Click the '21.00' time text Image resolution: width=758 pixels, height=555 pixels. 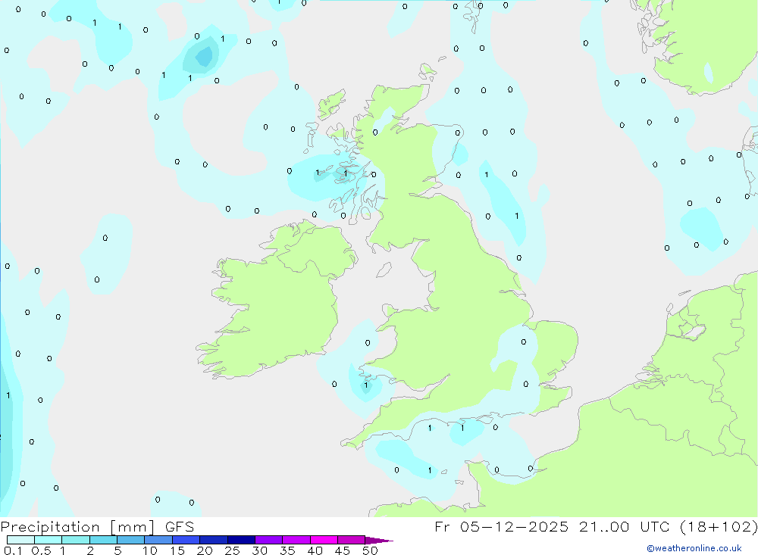coord(604,526)
